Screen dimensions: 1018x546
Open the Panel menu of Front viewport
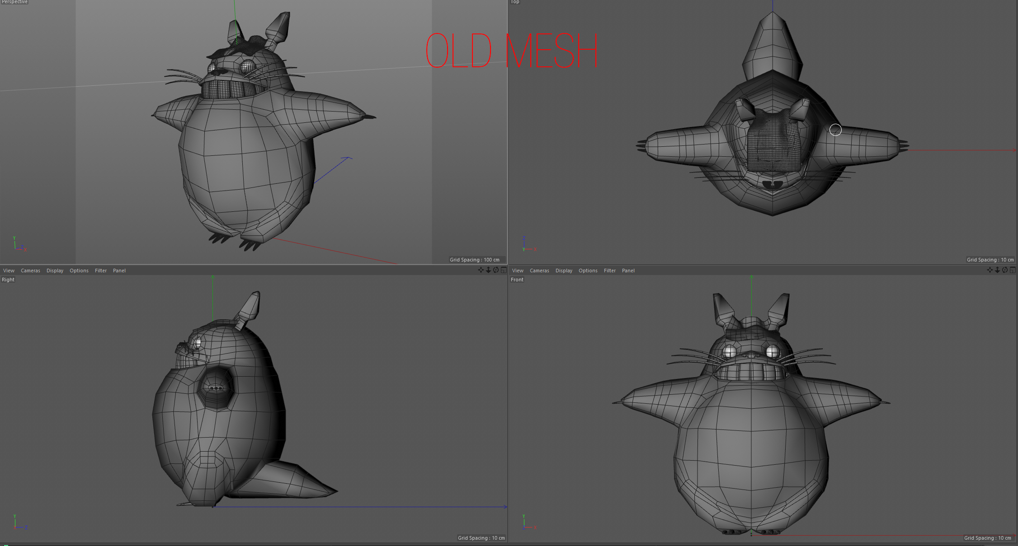click(628, 271)
